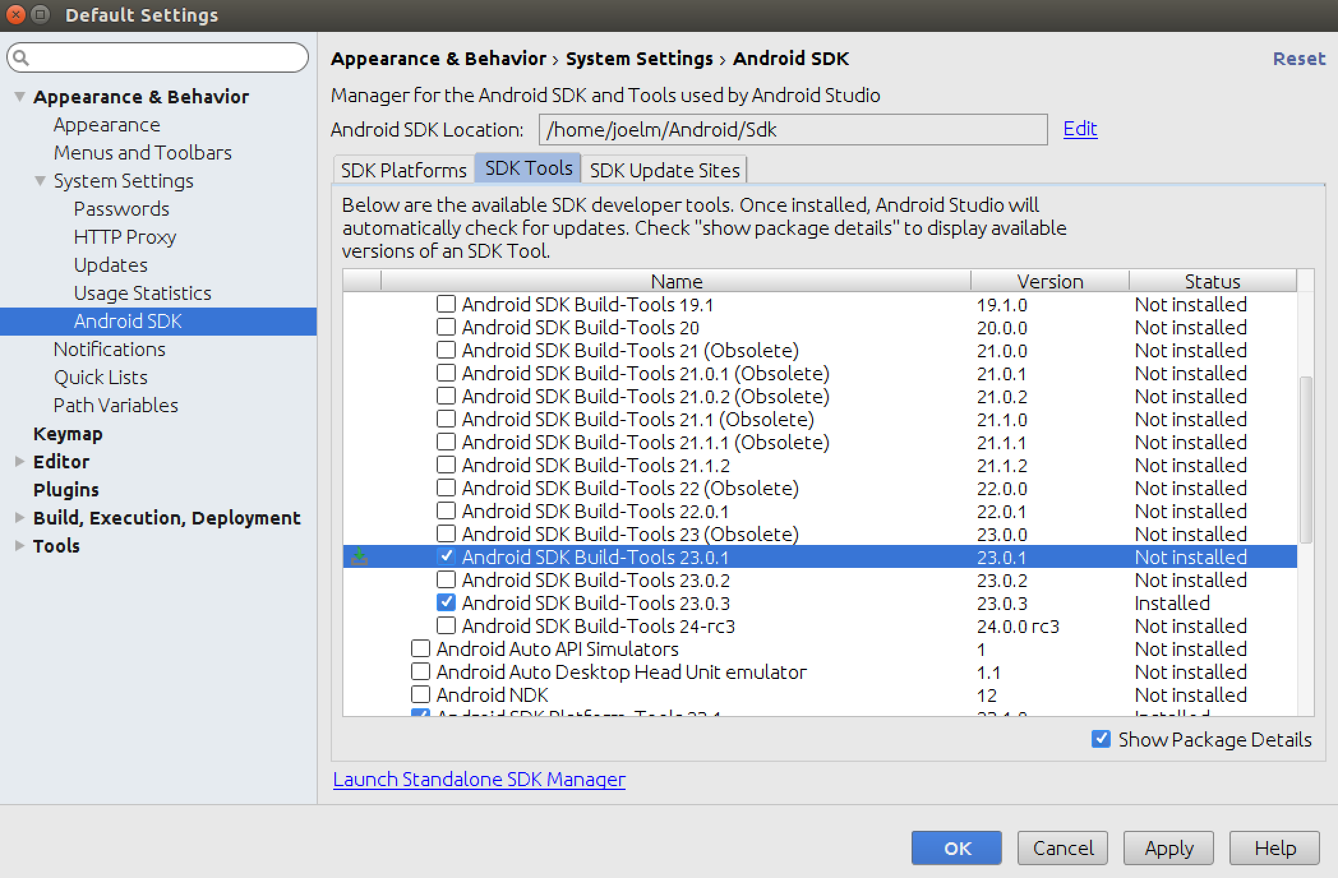The height and width of the screenshot is (878, 1338).
Task: Expand Build, Execution, Deployment section
Action: [x=20, y=517]
